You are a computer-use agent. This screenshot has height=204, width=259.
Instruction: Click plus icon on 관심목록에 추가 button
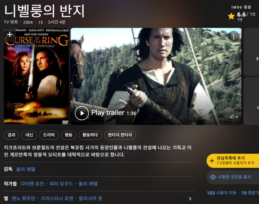click(212, 161)
